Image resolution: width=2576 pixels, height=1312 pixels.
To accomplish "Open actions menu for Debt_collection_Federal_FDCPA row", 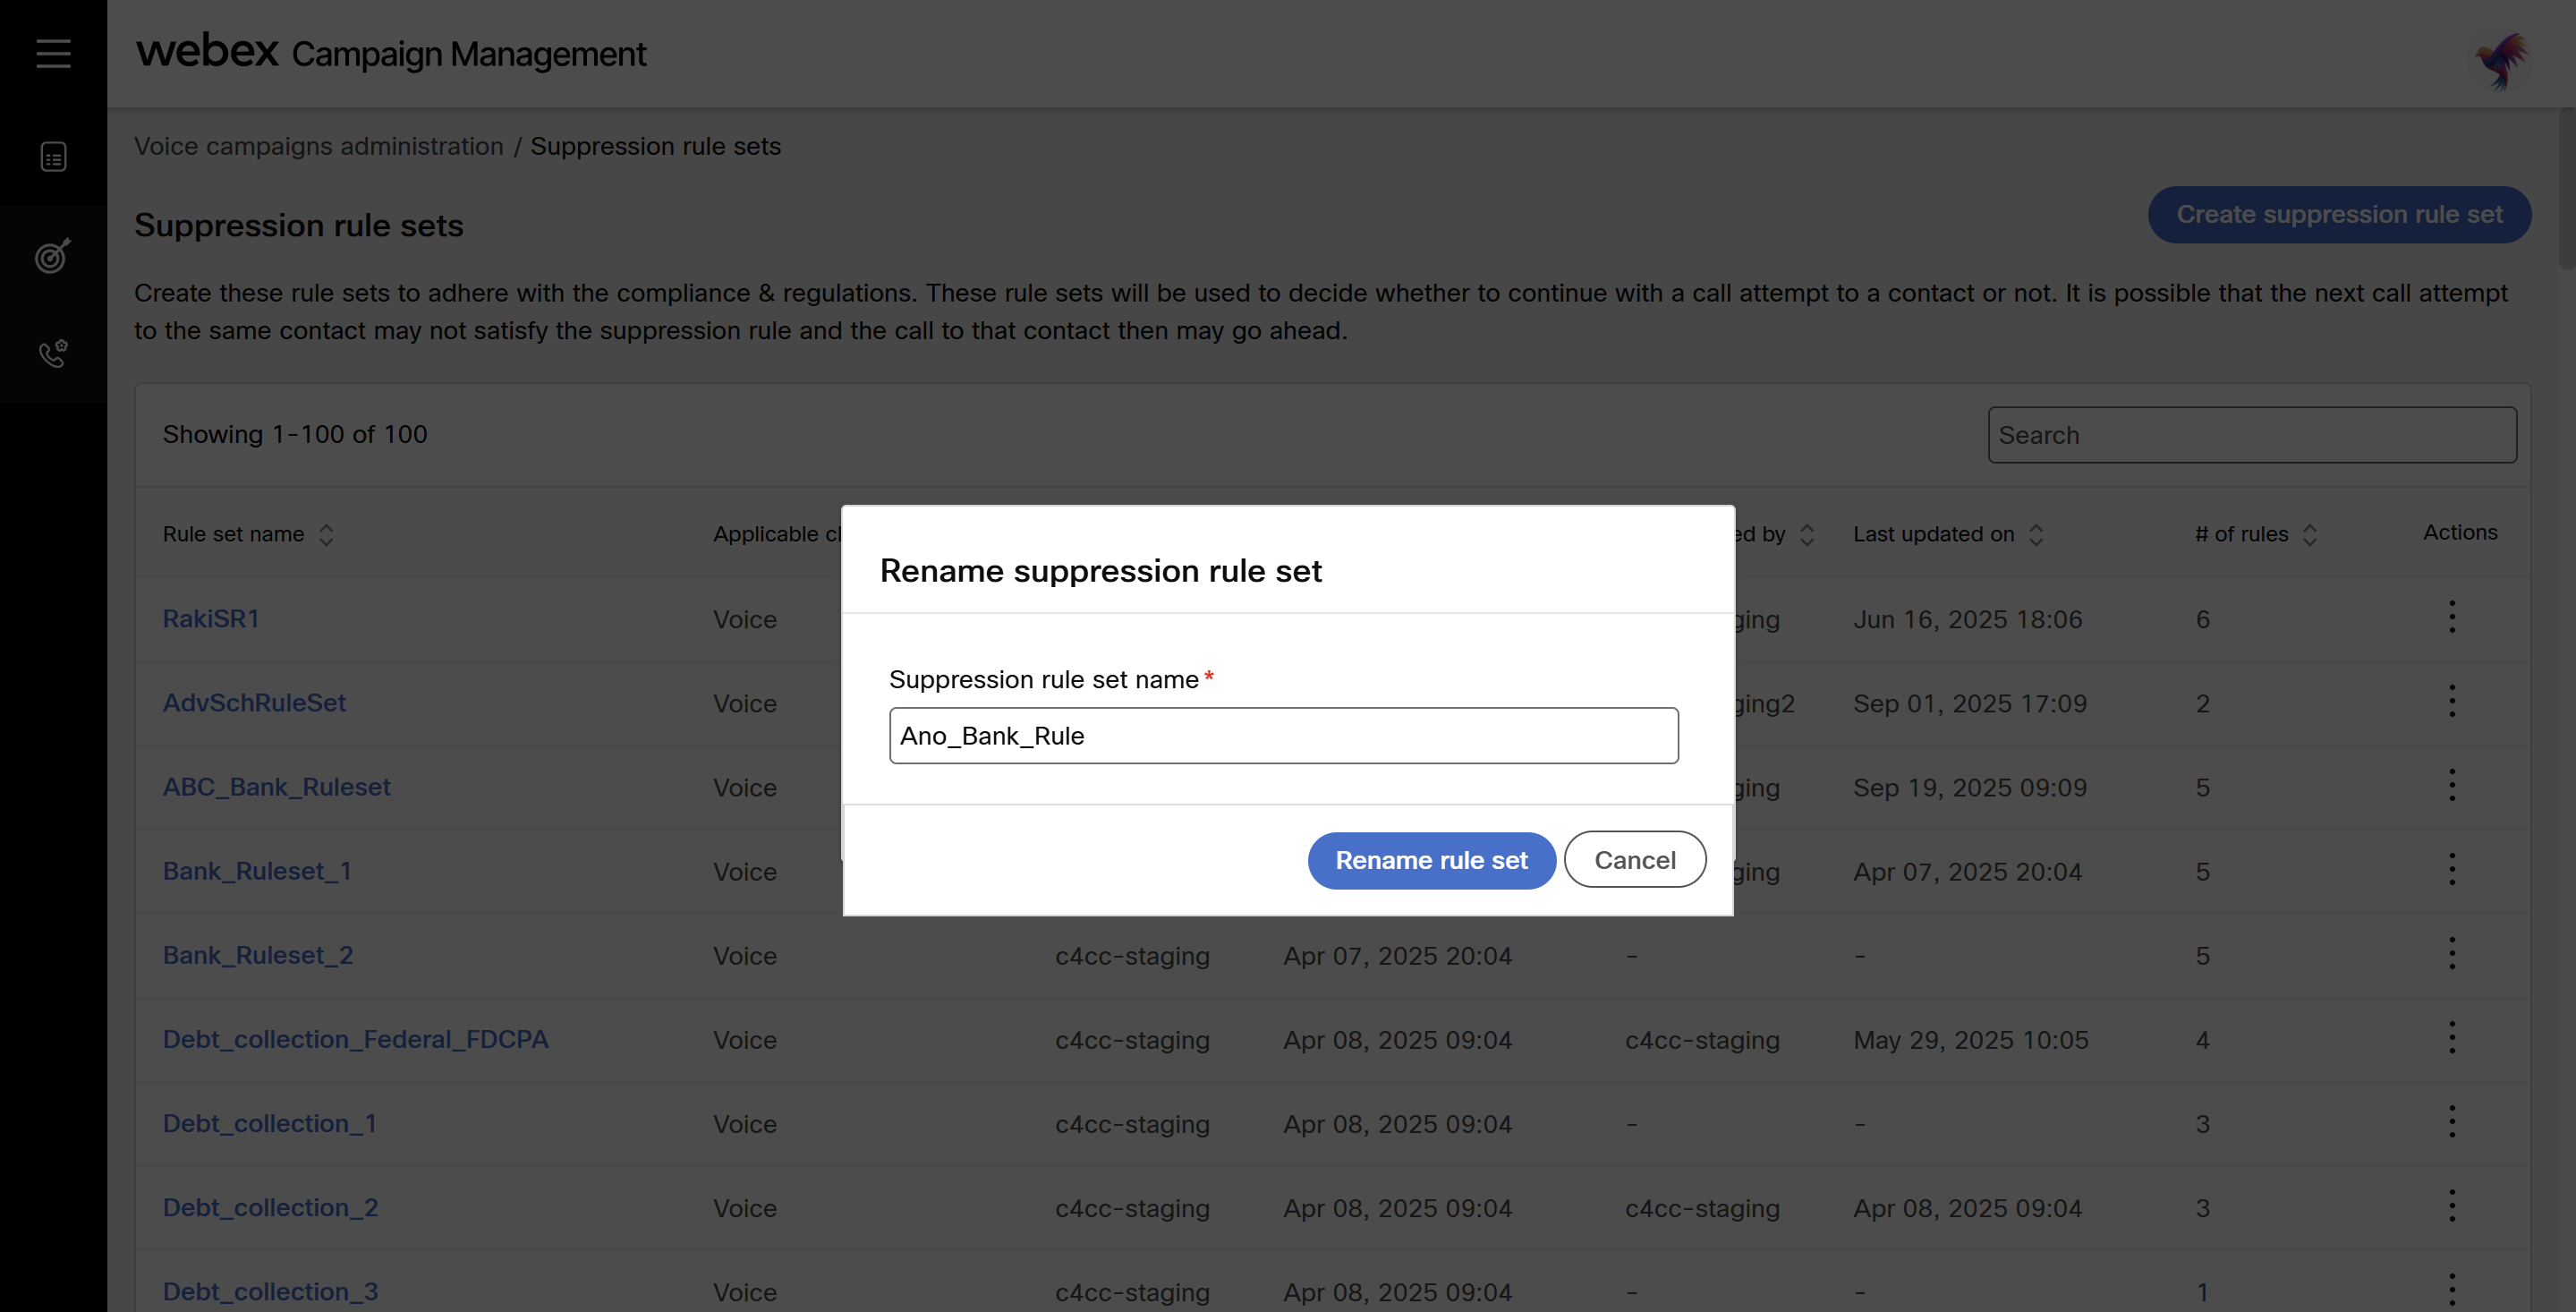I will (x=2452, y=1038).
